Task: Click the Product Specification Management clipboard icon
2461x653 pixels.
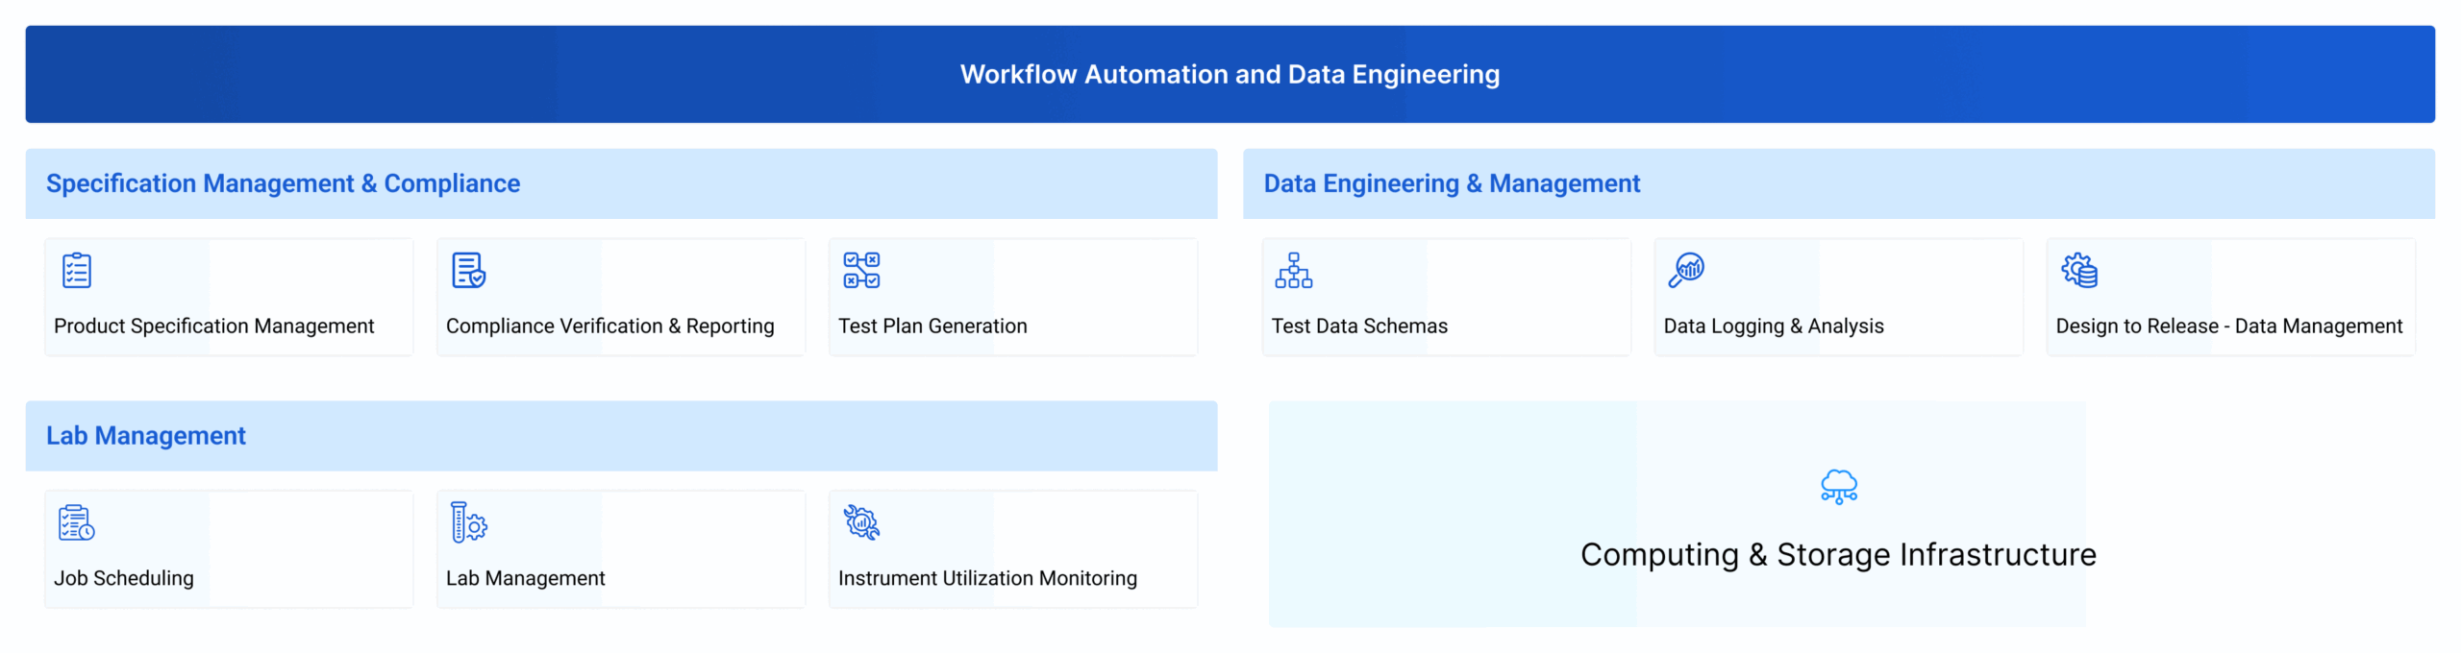Action: coord(76,271)
